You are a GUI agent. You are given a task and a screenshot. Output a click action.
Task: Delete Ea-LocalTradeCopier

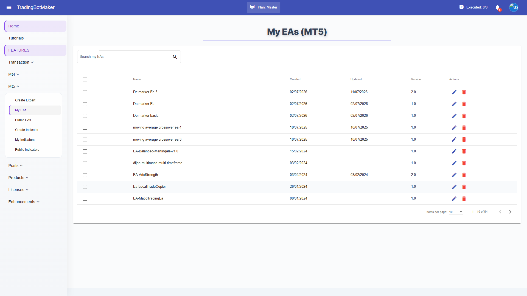point(464,187)
